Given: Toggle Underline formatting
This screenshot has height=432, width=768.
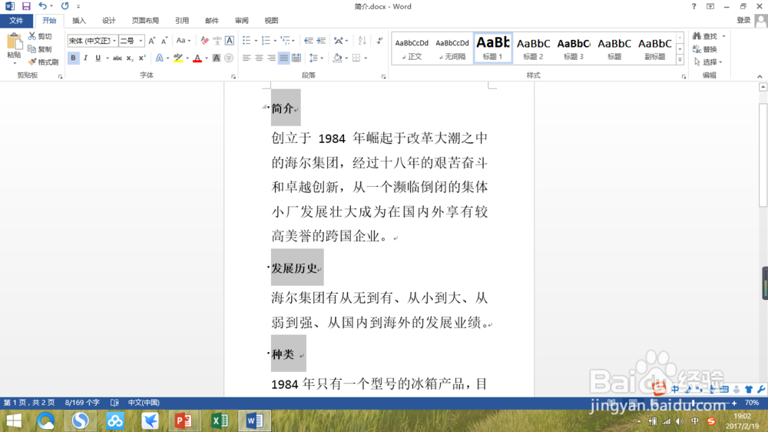Looking at the screenshot, I should click(x=98, y=58).
